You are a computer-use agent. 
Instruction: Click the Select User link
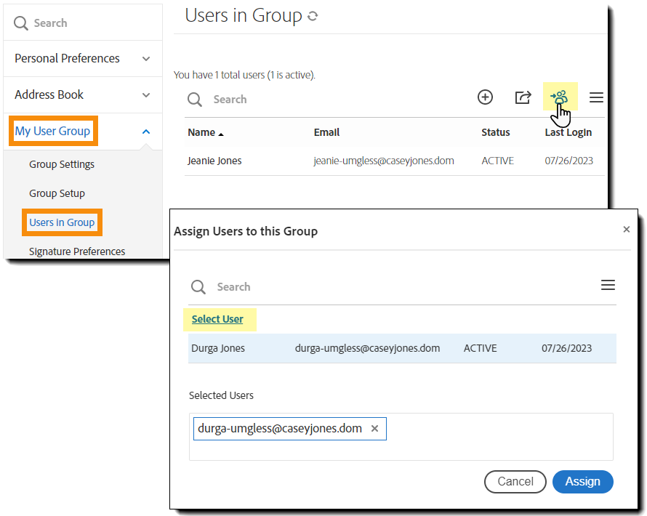coord(218,319)
